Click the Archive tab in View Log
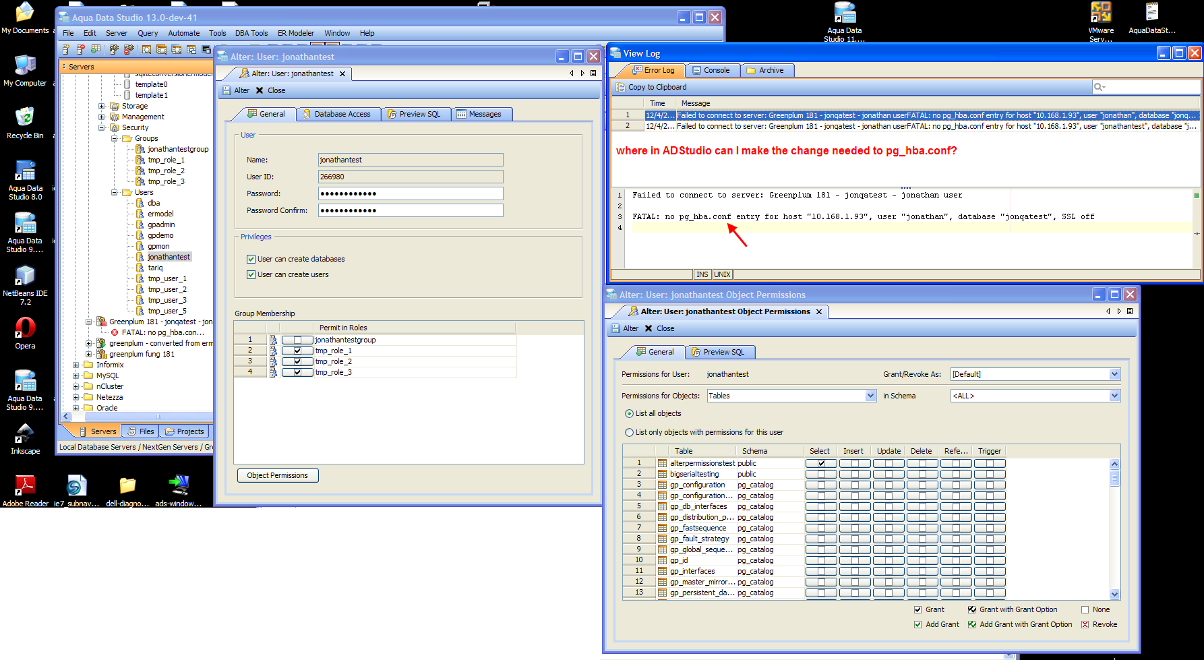 point(767,70)
